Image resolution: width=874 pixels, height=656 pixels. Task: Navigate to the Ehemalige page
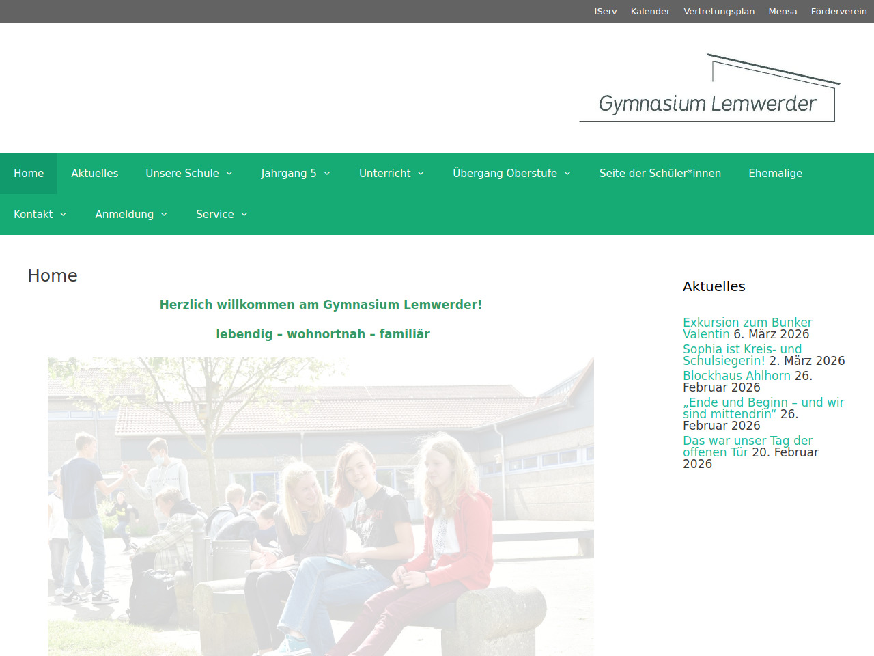pos(775,174)
